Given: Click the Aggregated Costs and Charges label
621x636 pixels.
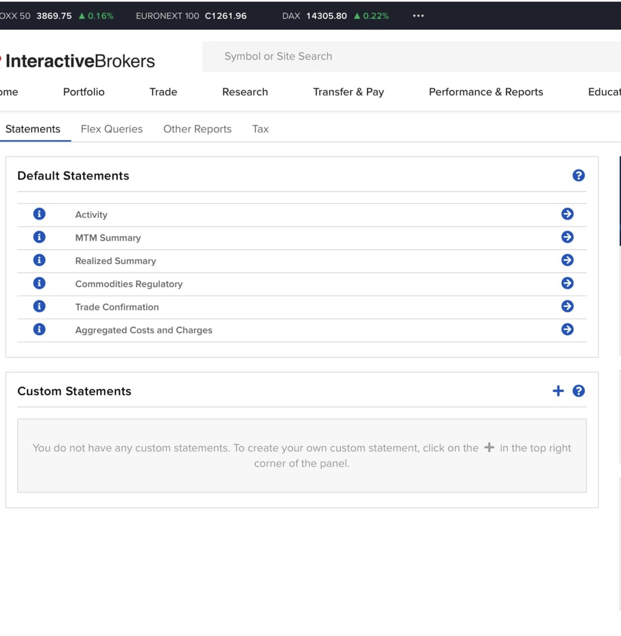Looking at the screenshot, I should pyautogui.click(x=144, y=330).
